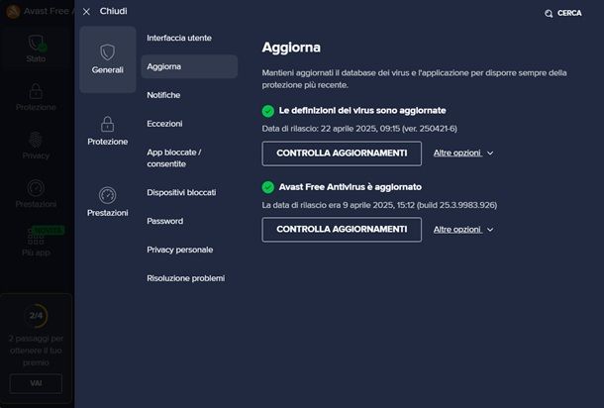
Task: Open App bloccate / consentite settings
Action: point(173,158)
